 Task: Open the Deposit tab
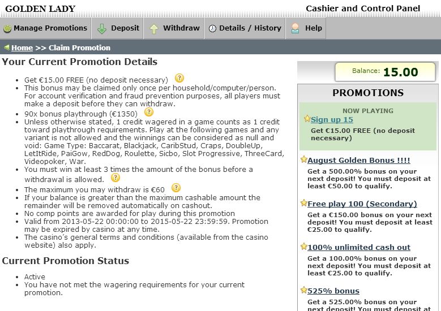(x=118, y=28)
